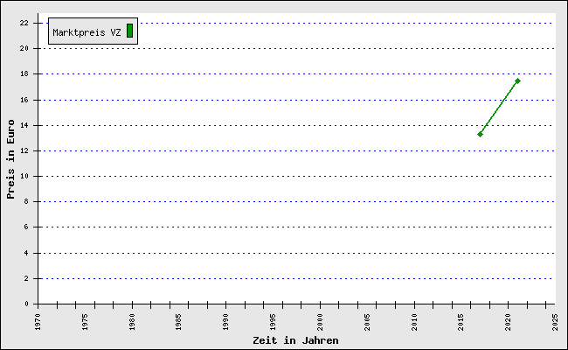Screen dimensions: 568x350
Task: Click the x-axis year label 1990
Action: pos(225,322)
